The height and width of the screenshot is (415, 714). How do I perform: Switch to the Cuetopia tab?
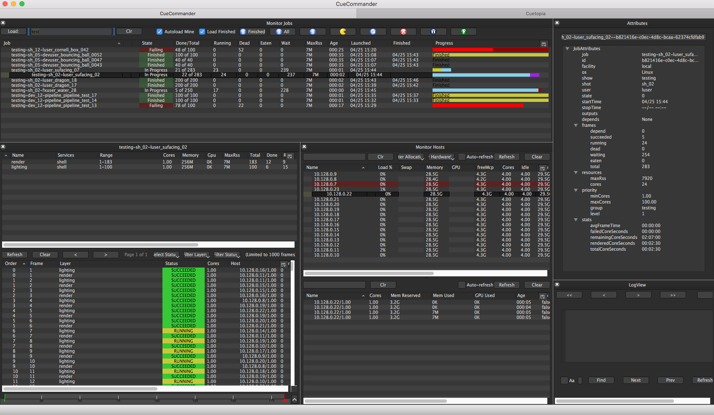coord(535,13)
